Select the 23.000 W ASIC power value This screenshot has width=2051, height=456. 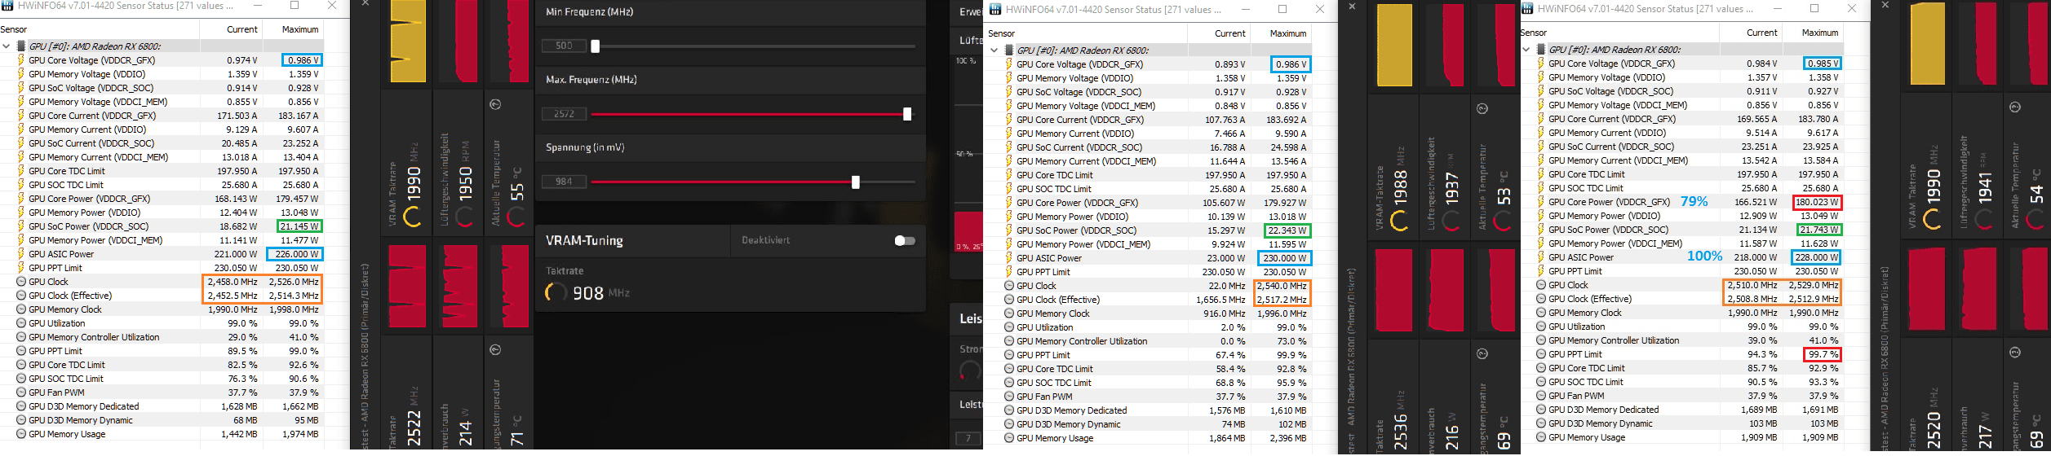(1228, 258)
